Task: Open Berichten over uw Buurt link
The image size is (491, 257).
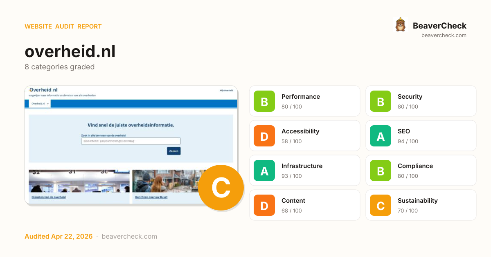Action: tap(151, 197)
